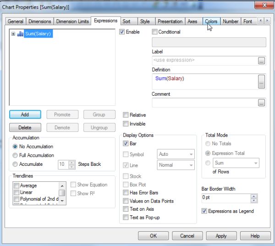Increase the Bar Border Width value
The height and width of the screenshot is (246, 275).
(x=254, y=196)
